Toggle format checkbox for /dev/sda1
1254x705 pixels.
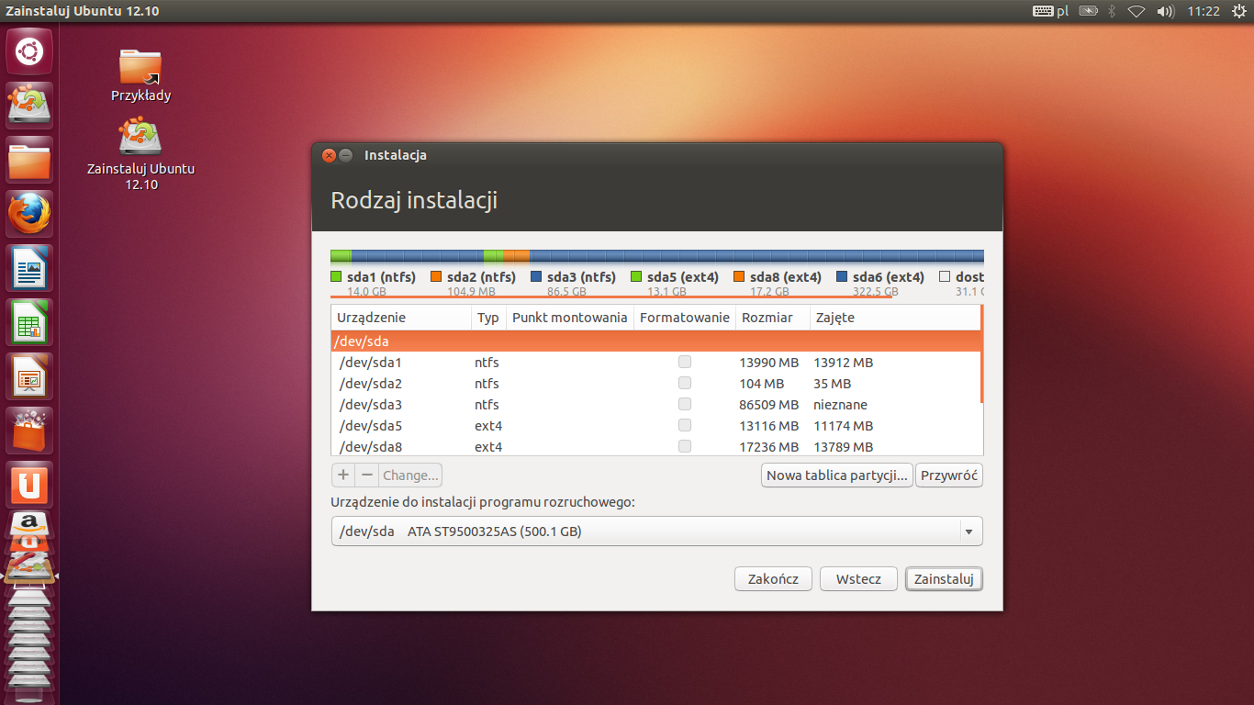pos(685,362)
